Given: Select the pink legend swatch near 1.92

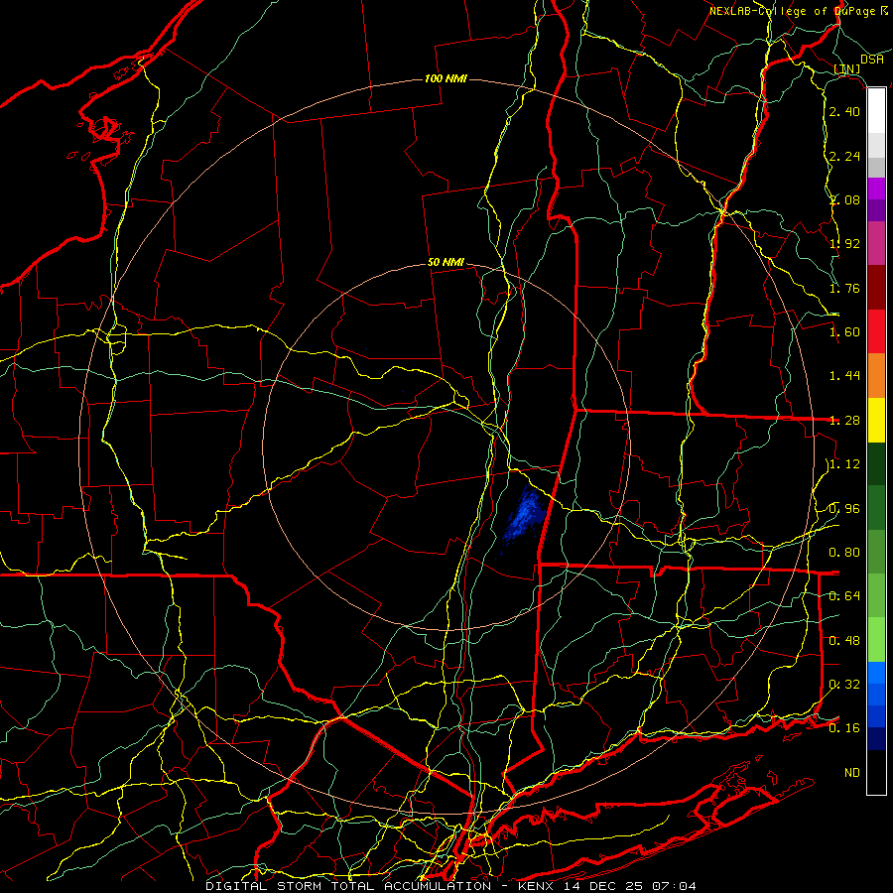Looking at the screenshot, I should [x=876, y=244].
